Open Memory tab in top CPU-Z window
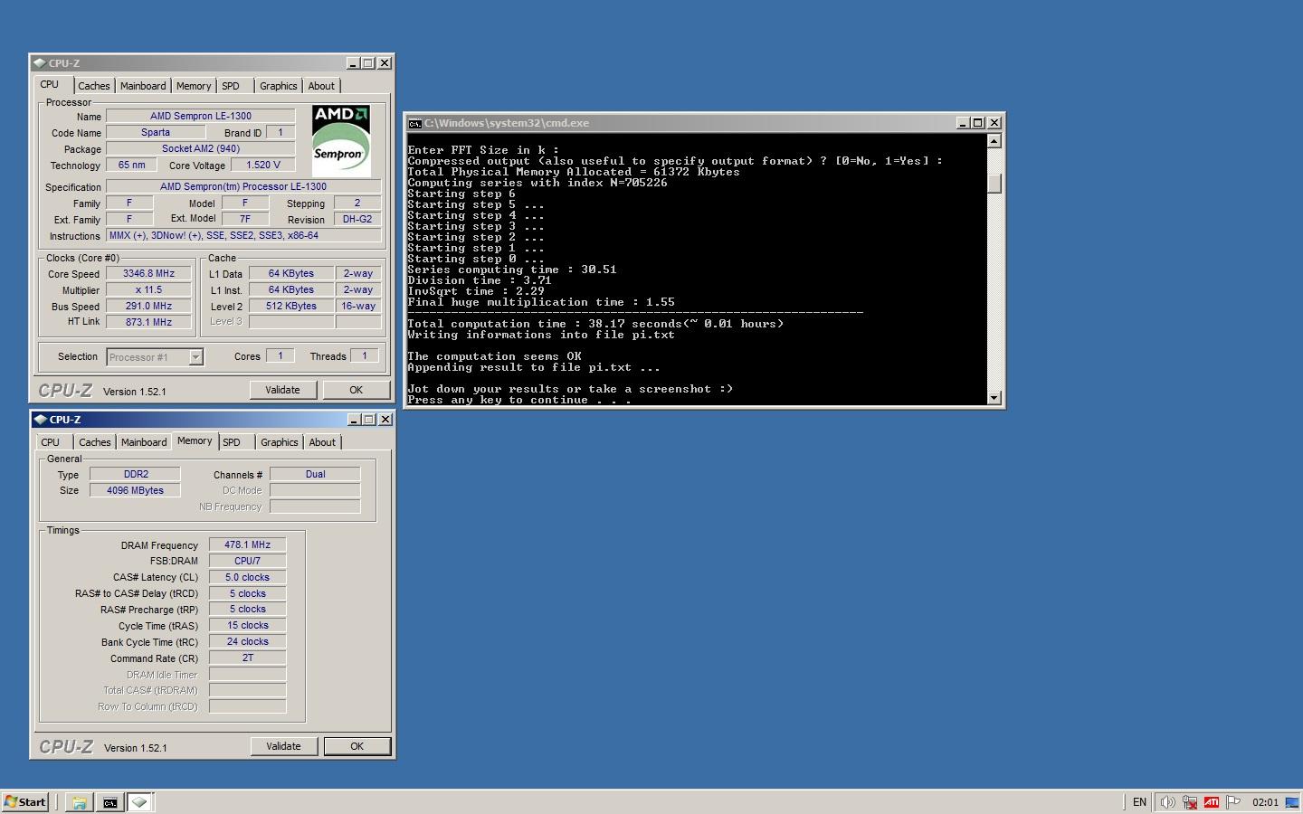The image size is (1303, 814). coord(194,86)
